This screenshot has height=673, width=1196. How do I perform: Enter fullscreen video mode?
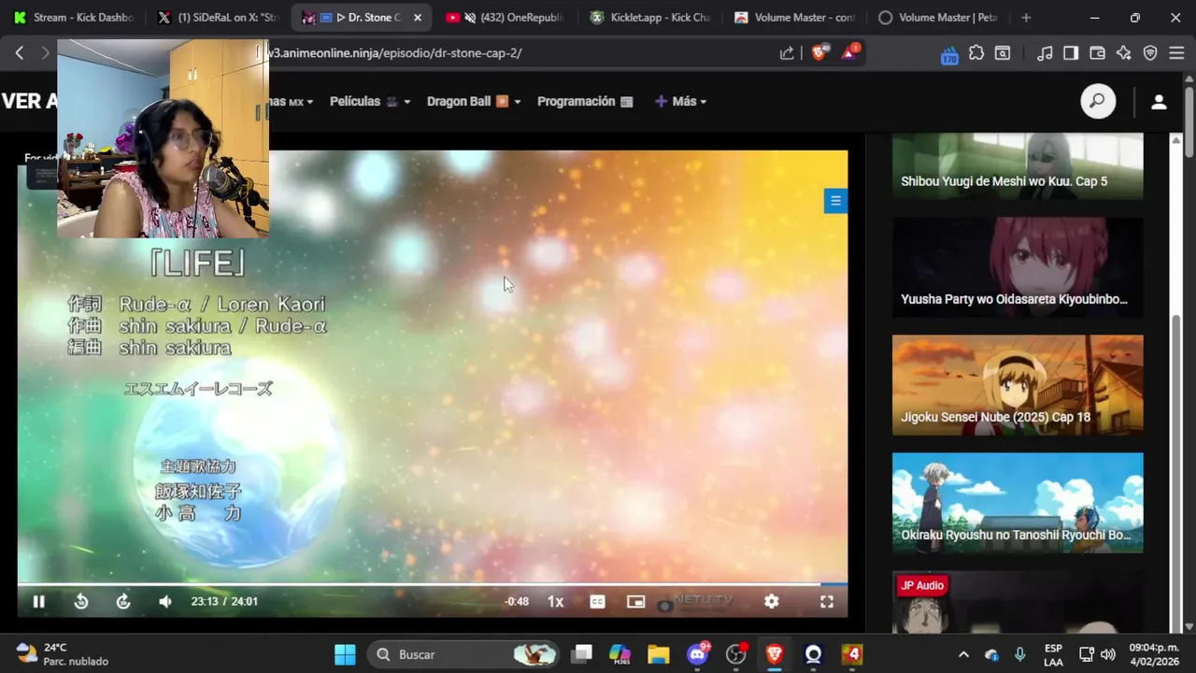click(827, 602)
